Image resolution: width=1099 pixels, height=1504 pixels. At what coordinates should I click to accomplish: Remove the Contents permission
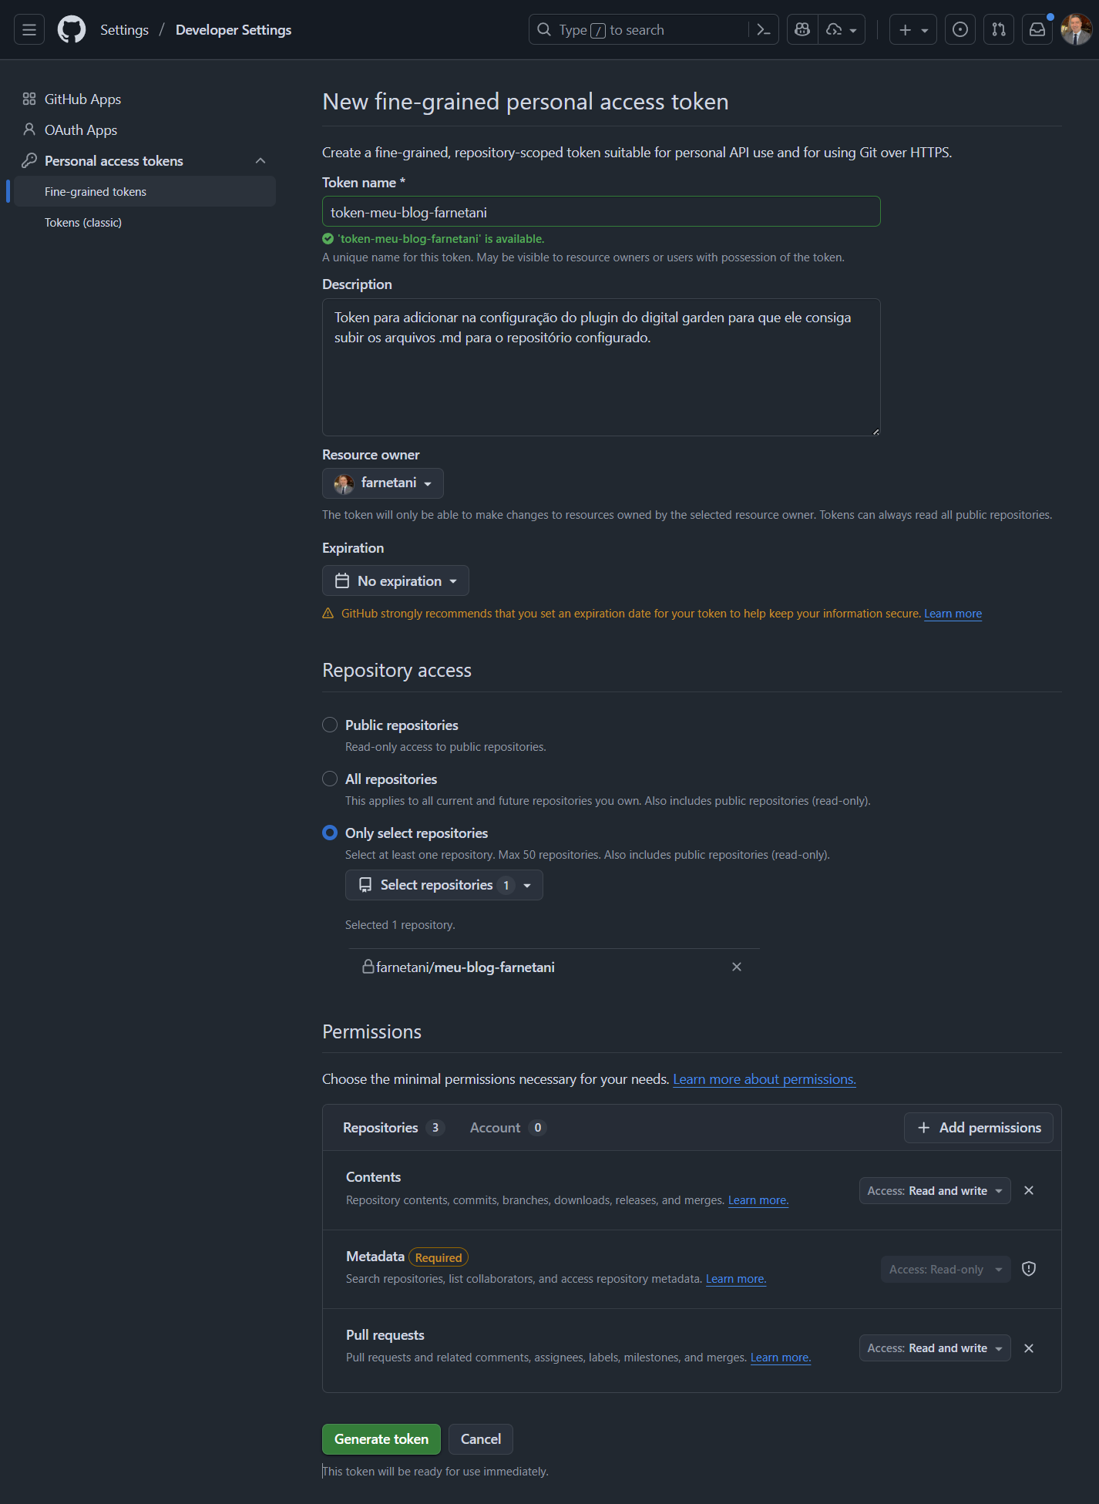pyautogui.click(x=1029, y=1191)
